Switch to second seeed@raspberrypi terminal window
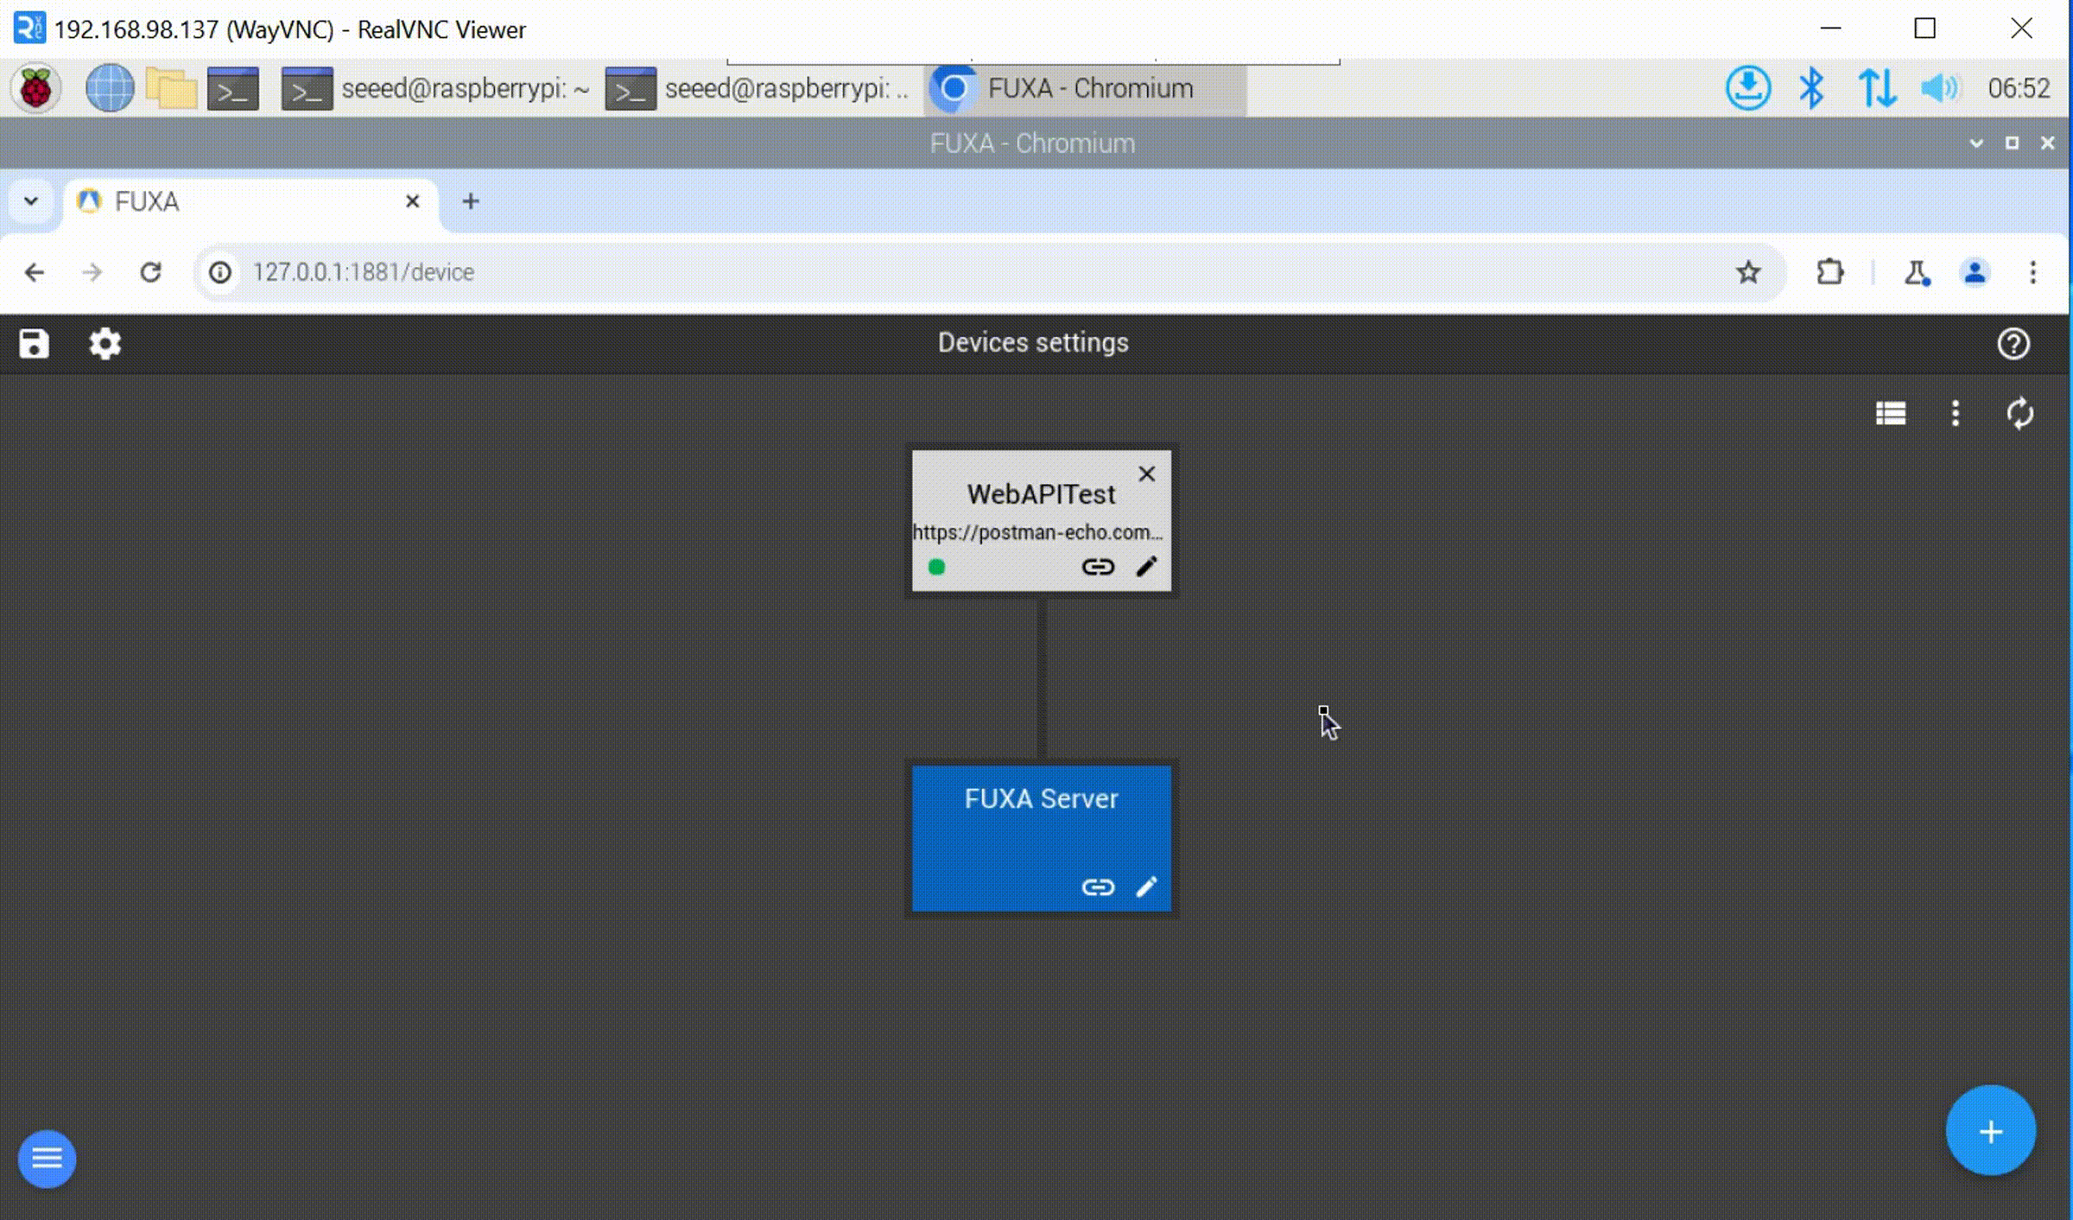Screen dimensions: 2073x1220 pyautogui.click(x=758, y=88)
